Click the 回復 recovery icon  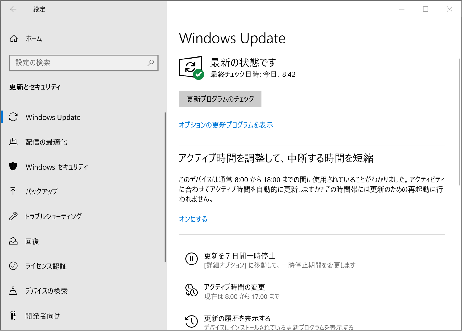(13, 241)
